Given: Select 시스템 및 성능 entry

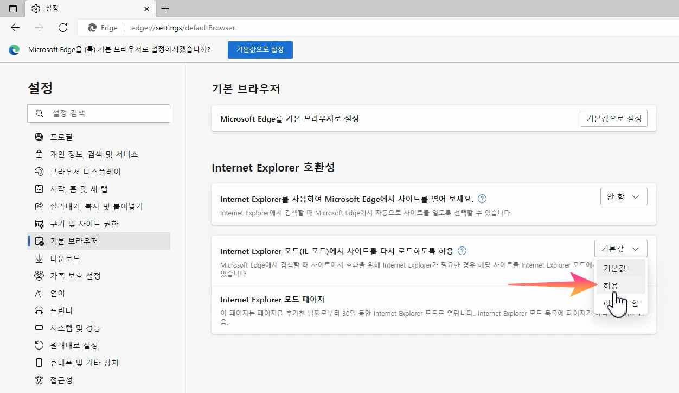Looking at the screenshot, I should pos(99,328).
